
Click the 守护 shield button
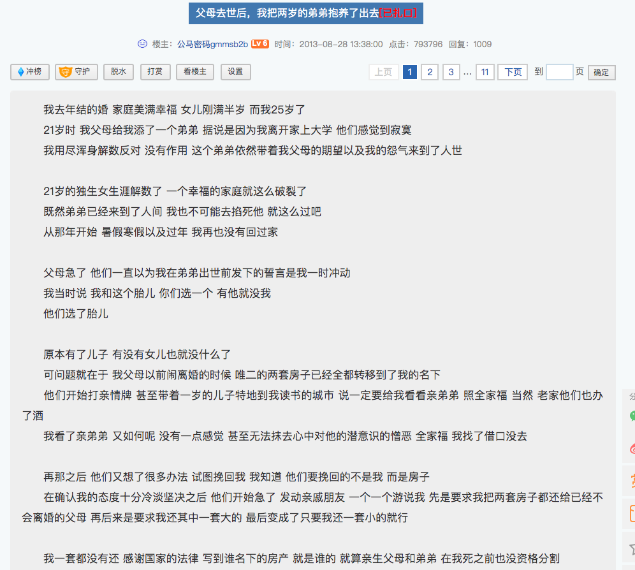(x=77, y=72)
